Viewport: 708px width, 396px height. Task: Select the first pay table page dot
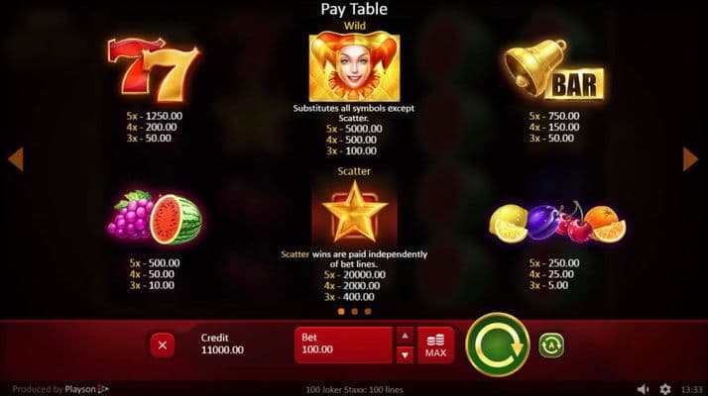341,311
